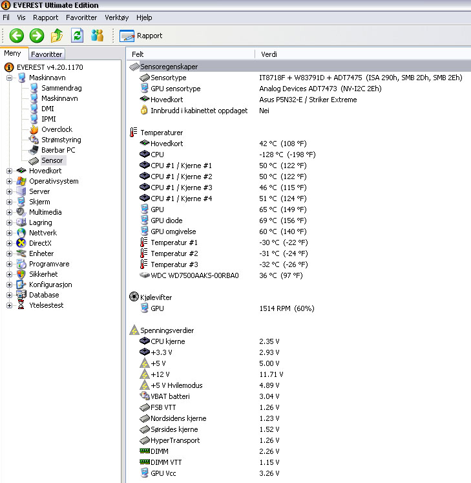Click the Rapport toolbar button
Screen dimensions: 471x483
point(141,36)
